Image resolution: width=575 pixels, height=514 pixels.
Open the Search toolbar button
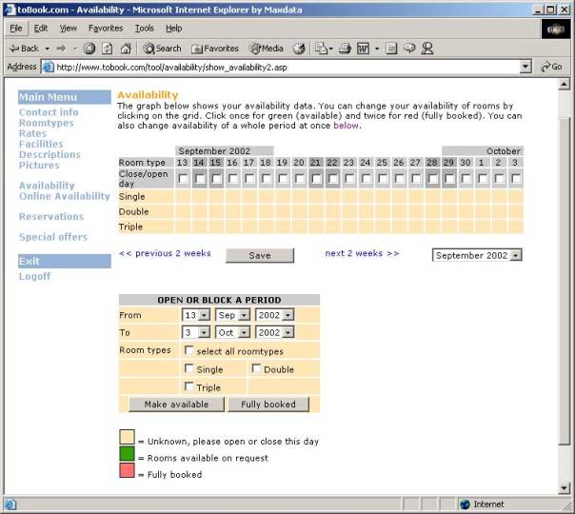[162, 49]
